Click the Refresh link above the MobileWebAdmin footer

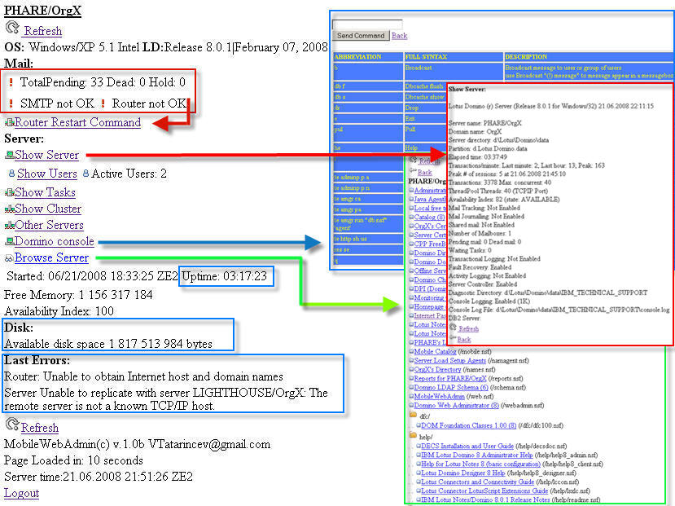(40, 428)
